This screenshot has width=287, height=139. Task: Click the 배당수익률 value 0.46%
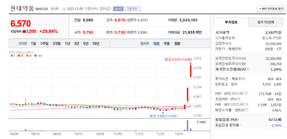pyautogui.click(x=277, y=110)
